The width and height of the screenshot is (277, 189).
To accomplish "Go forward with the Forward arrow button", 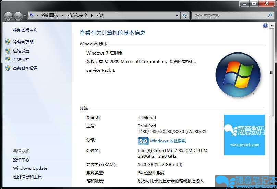I will 18,16.
